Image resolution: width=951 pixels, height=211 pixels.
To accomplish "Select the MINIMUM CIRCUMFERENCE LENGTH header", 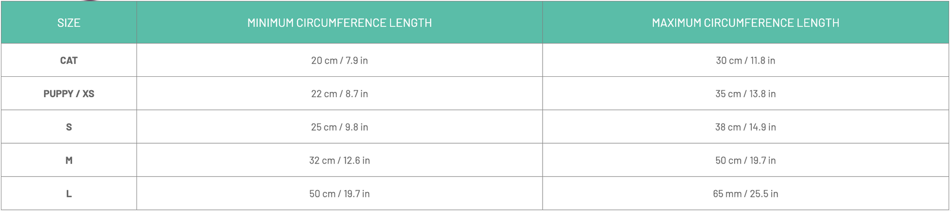I will click(340, 23).
